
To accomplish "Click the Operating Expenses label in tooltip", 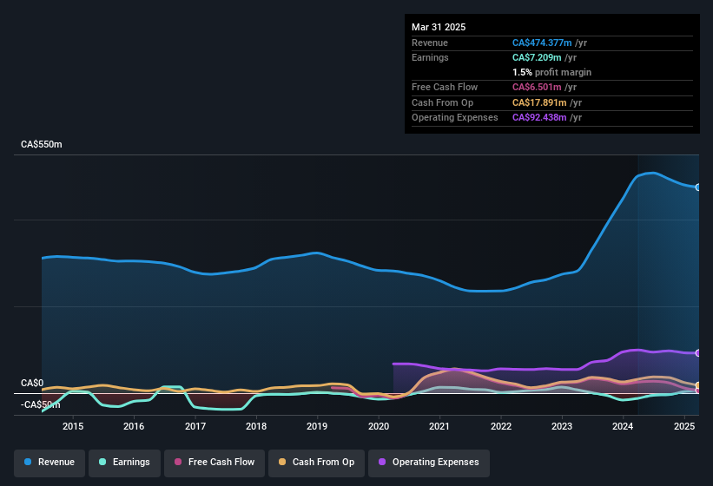I will click(x=455, y=118).
